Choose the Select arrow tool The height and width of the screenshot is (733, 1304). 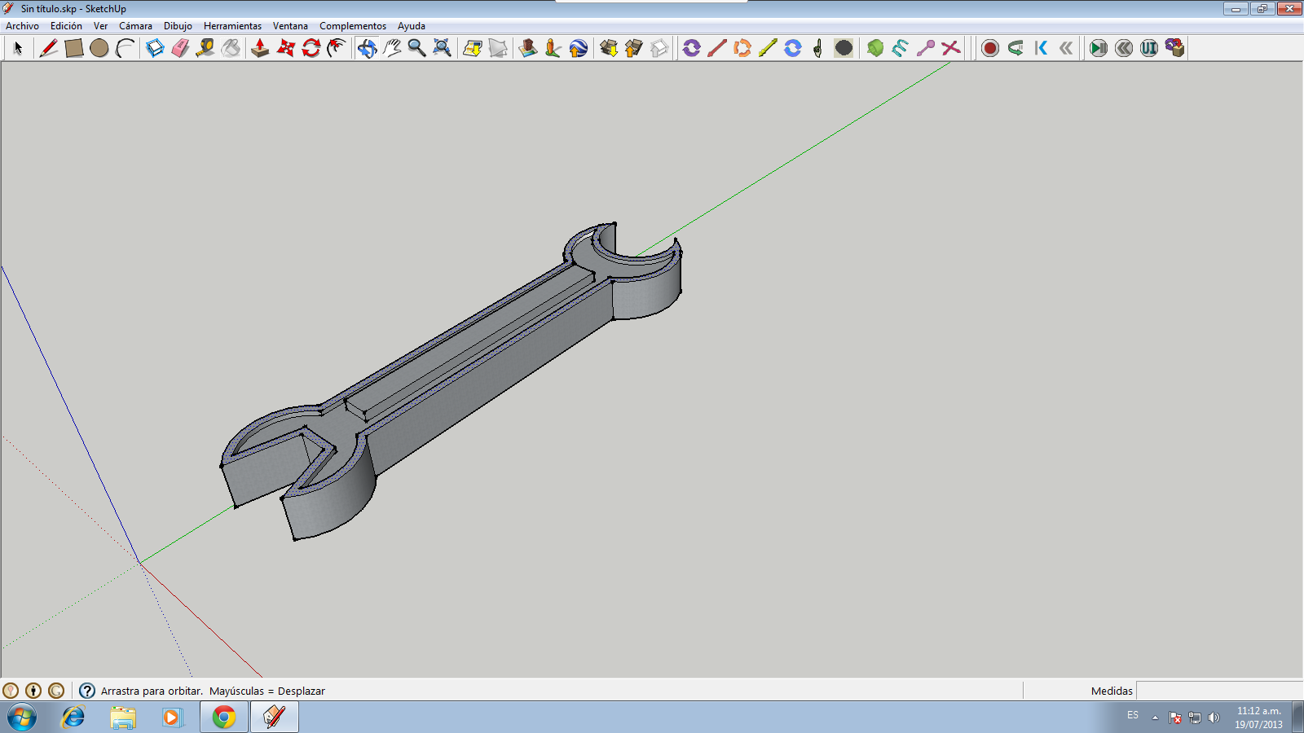(18, 48)
